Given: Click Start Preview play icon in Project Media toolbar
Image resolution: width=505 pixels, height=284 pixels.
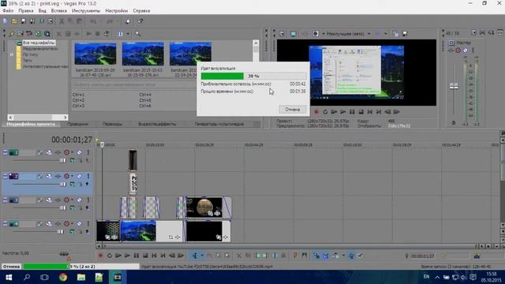Looking at the screenshot, I should (x=88, y=33).
